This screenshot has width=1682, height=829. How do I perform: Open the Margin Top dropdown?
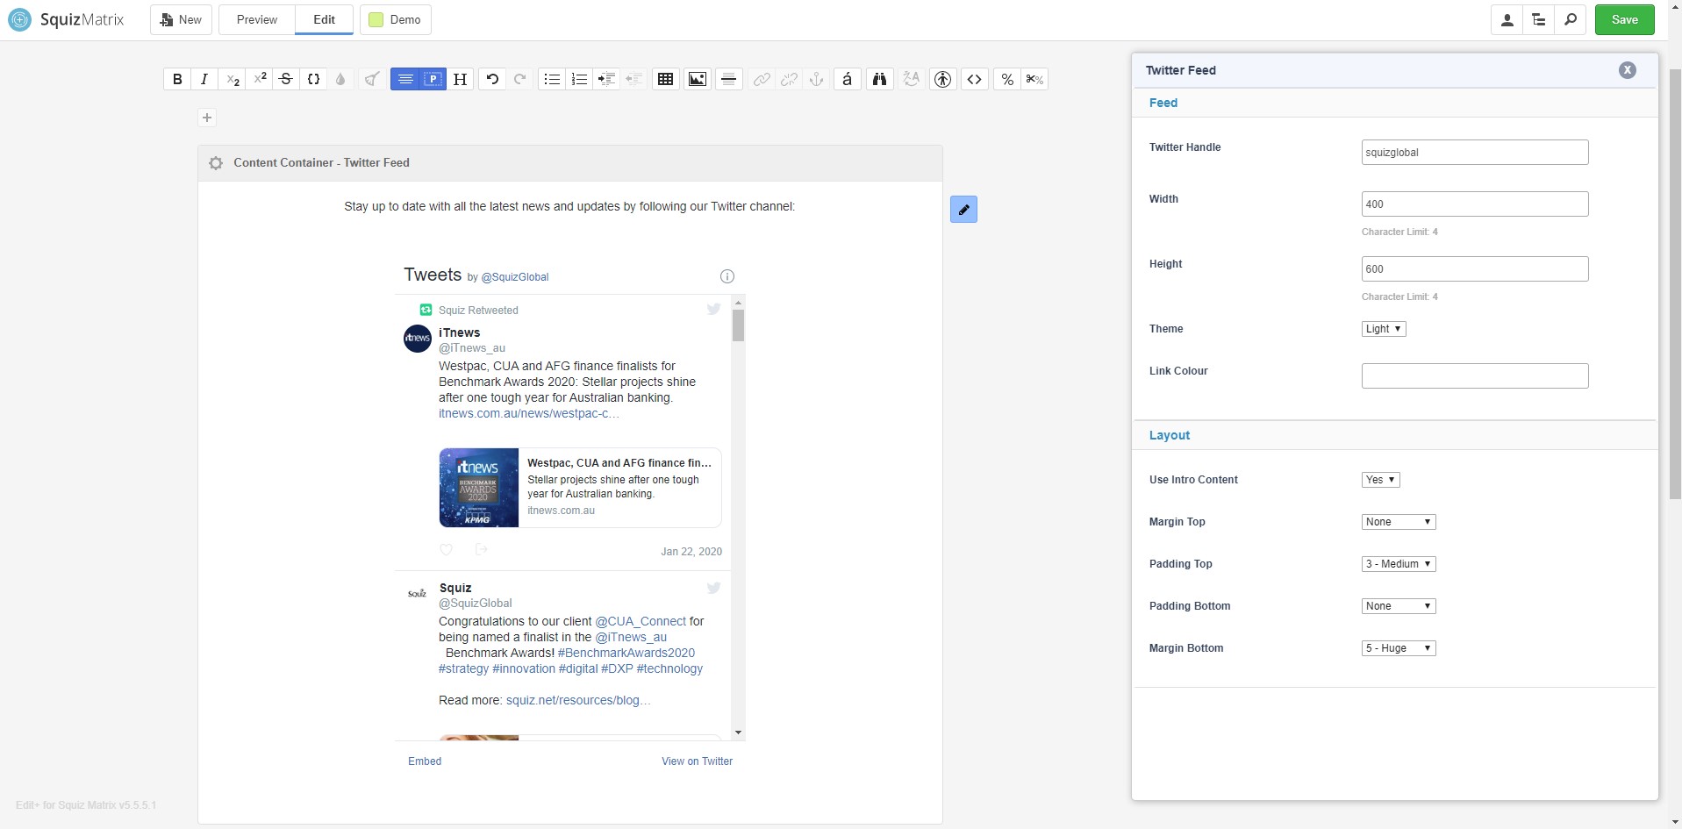tap(1399, 522)
